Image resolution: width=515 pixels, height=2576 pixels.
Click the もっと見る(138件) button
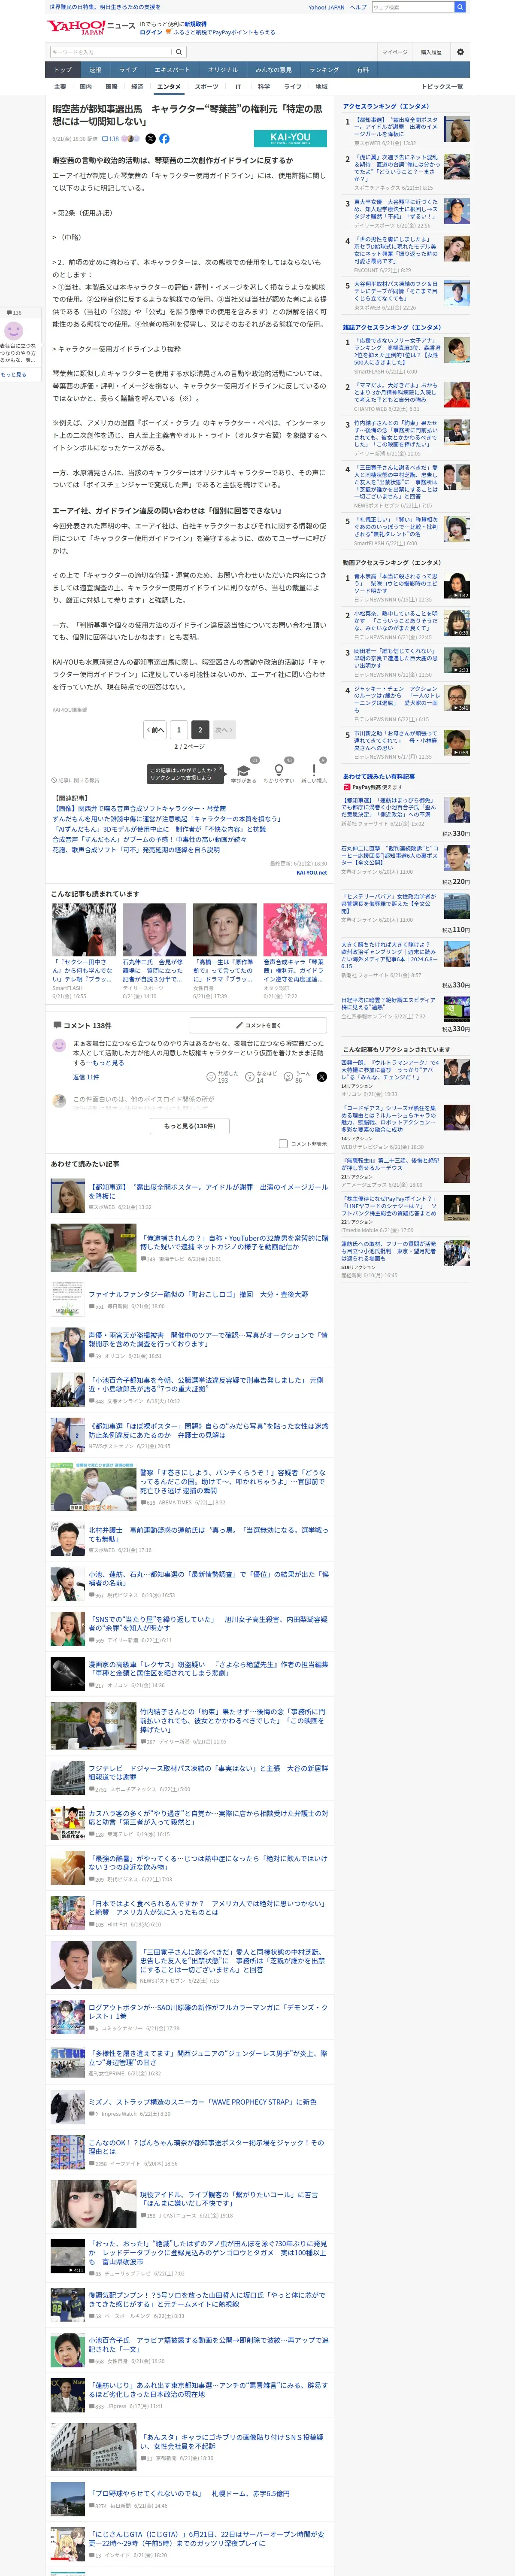[190, 1126]
